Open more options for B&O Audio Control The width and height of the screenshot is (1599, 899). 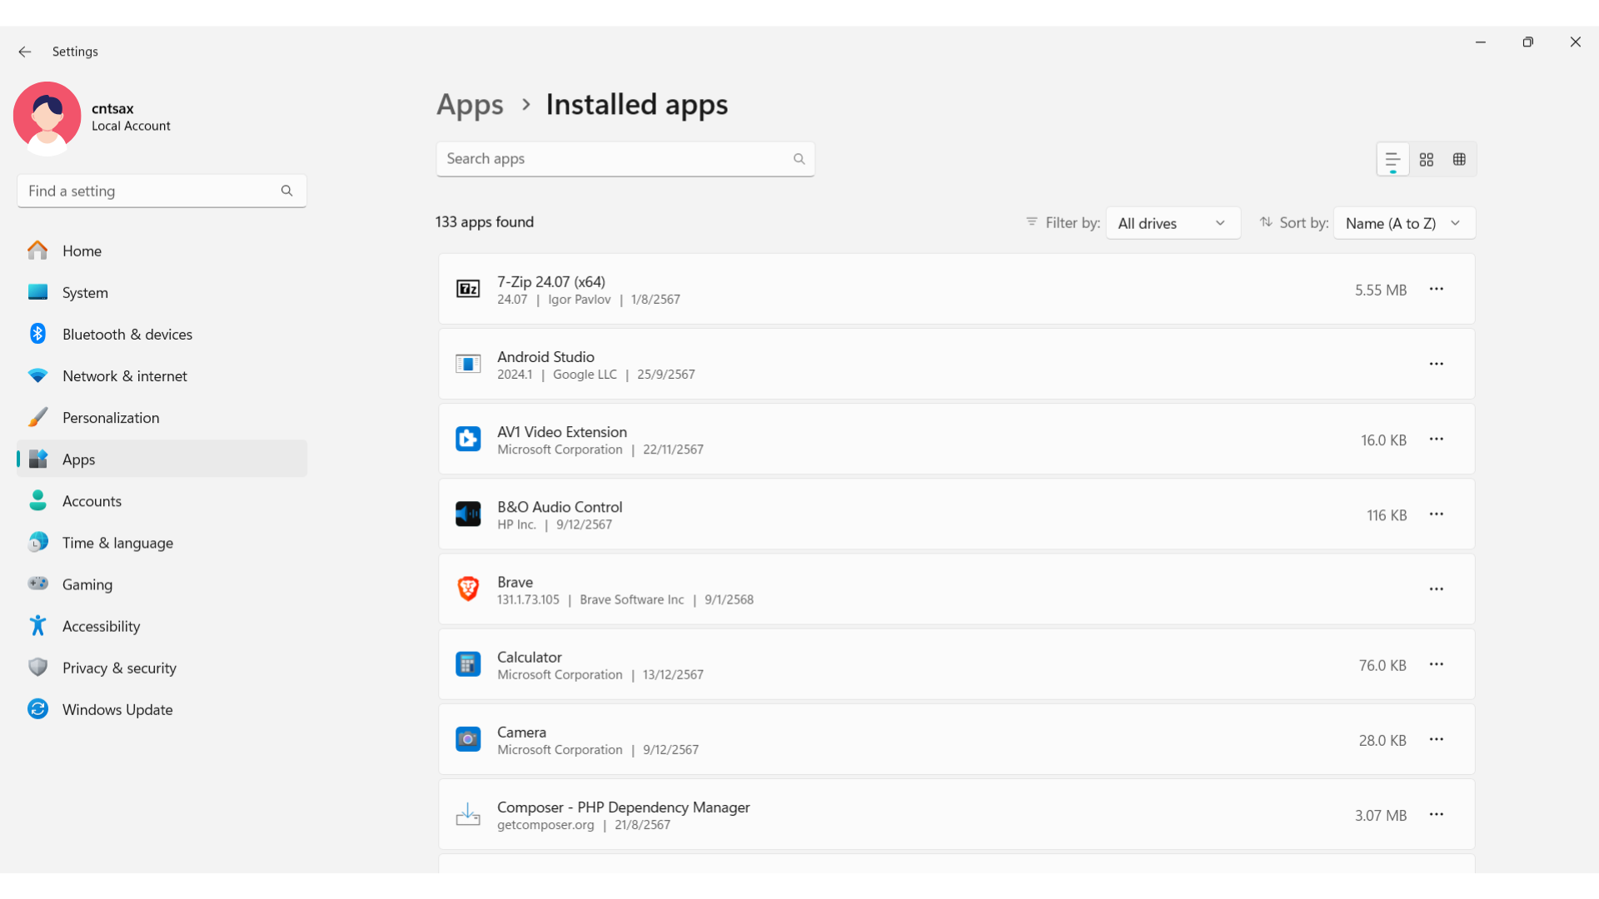(x=1437, y=514)
